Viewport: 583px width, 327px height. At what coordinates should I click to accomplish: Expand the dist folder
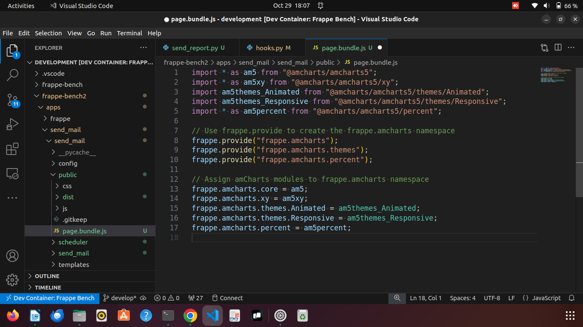[90, 197]
